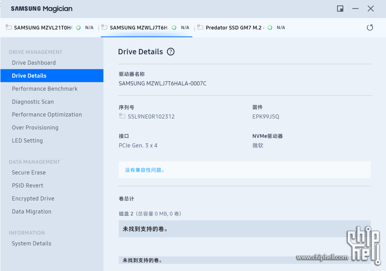View System Details information

coord(32,243)
